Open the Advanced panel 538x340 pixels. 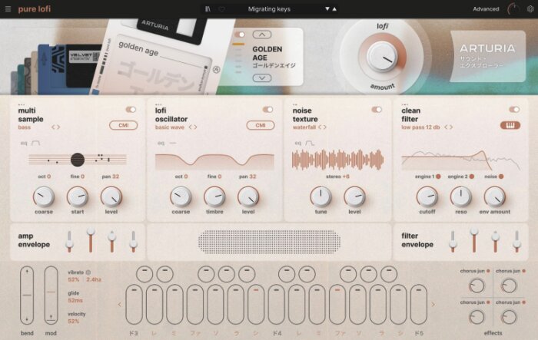(486, 9)
